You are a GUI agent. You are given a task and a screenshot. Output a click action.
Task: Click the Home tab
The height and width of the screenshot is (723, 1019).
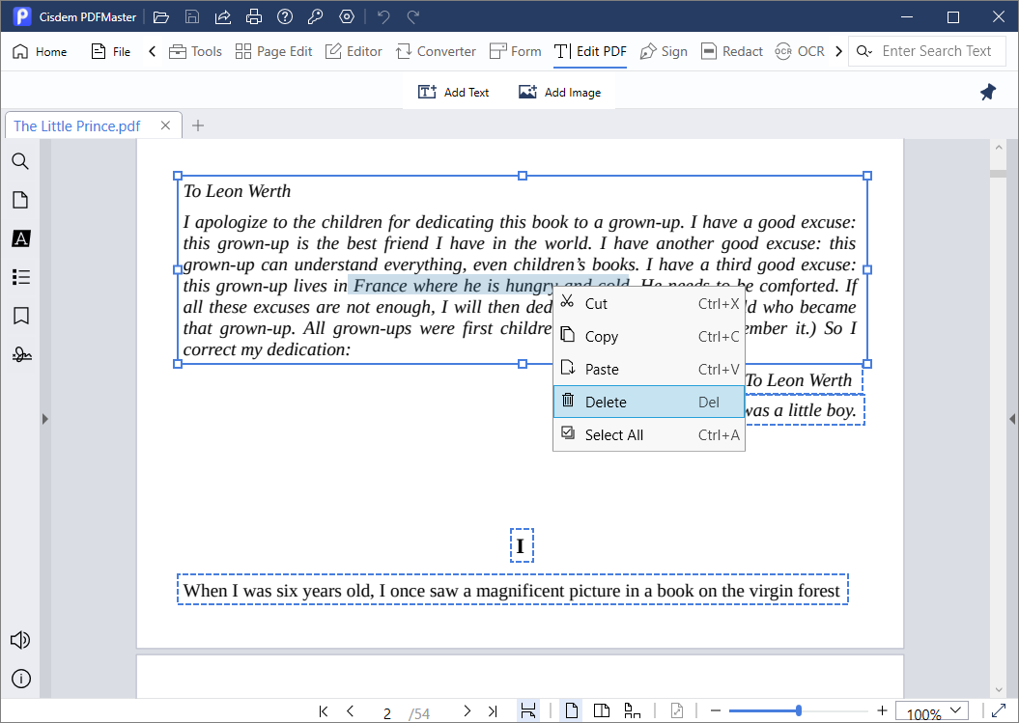tap(40, 51)
